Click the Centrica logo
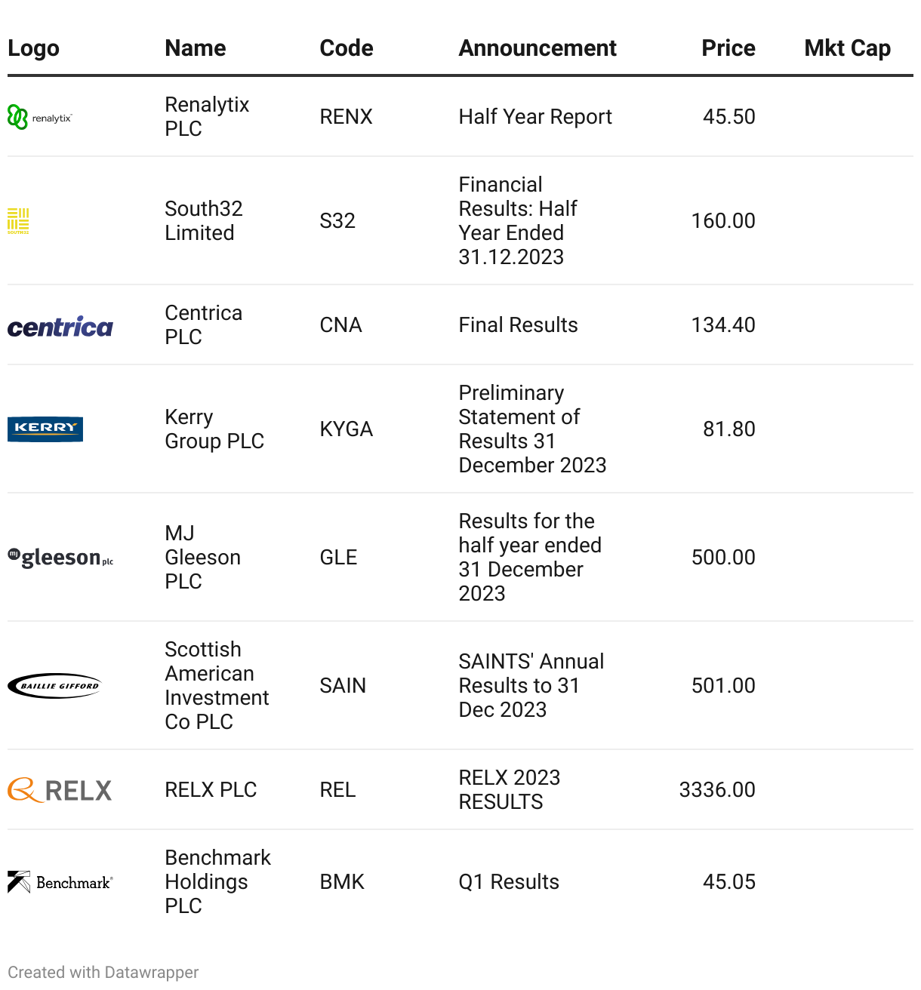921x990 pixels. coord(60,327)
